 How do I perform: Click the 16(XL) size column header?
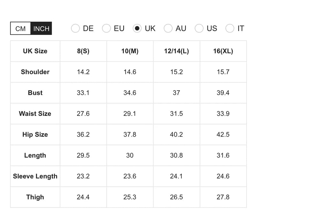pyautogui.click(x=223, y=51)
